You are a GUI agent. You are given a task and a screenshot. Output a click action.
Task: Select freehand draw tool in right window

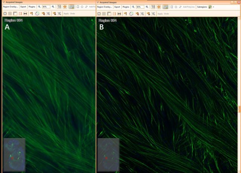point(180,7)
